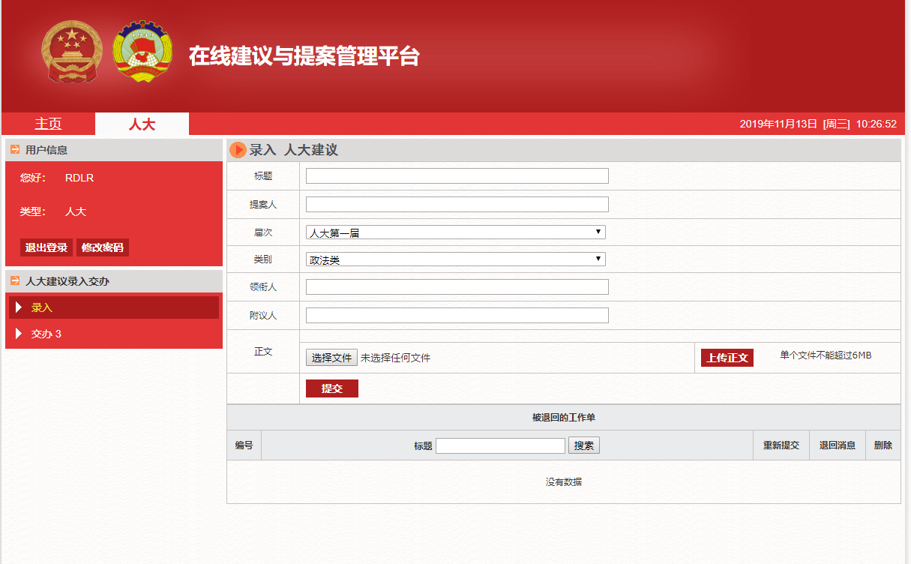
Task: Open 交办 3 in the sidebar menu
Action: [x=114, y=334]
